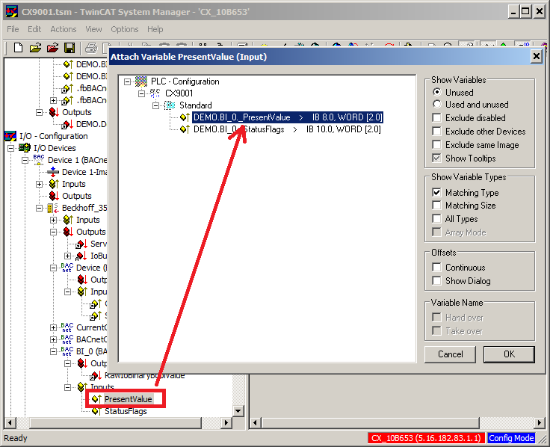Open the View menu

pos(93,29)
